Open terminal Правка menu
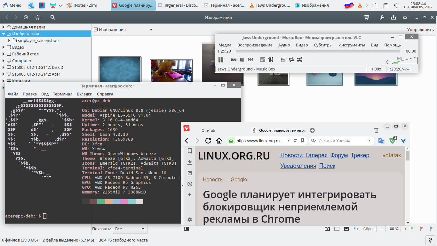This screenshot has width=437, height=246. point(30,94)
